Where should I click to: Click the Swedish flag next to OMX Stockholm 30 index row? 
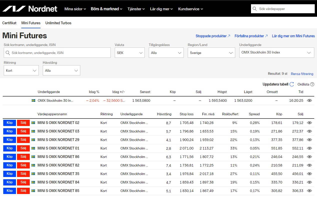33,100
